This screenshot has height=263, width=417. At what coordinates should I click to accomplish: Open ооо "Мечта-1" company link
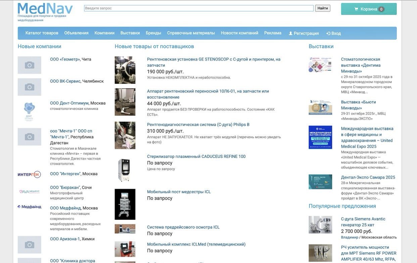tap(71, 134)
